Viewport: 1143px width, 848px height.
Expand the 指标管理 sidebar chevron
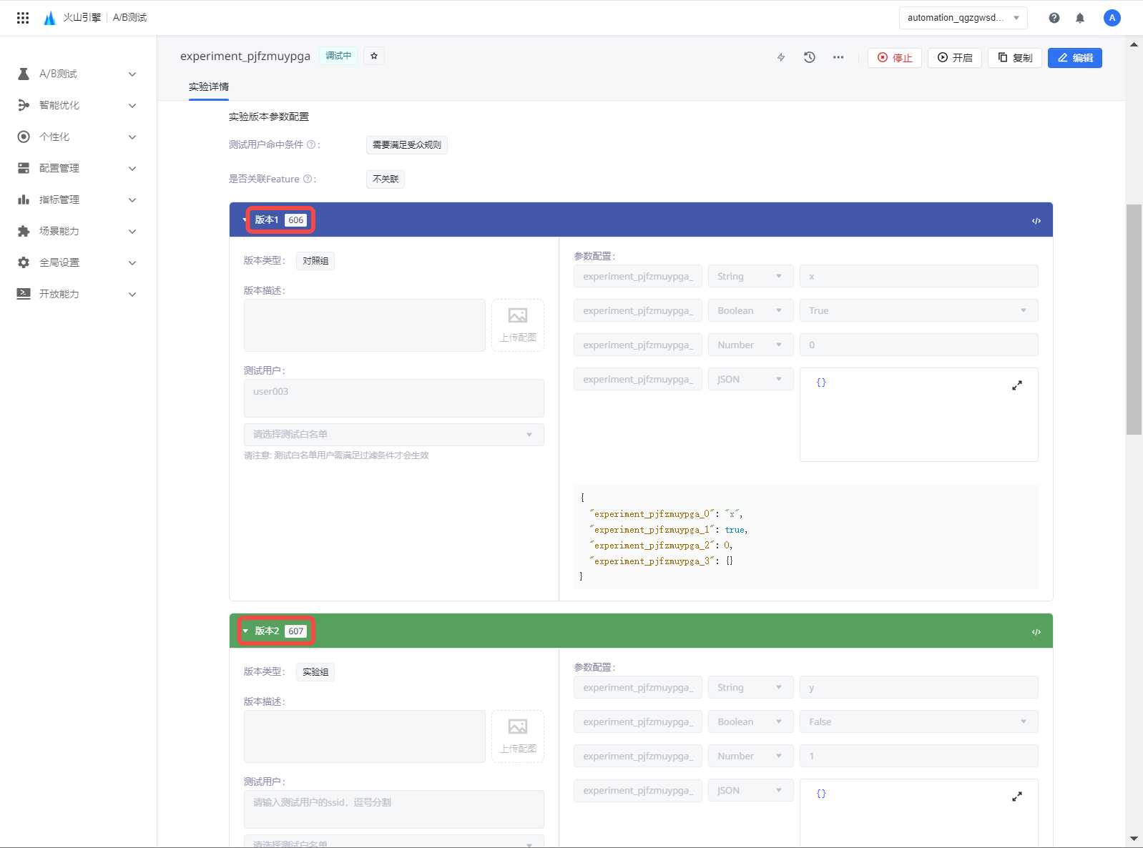tap(132, 200)
